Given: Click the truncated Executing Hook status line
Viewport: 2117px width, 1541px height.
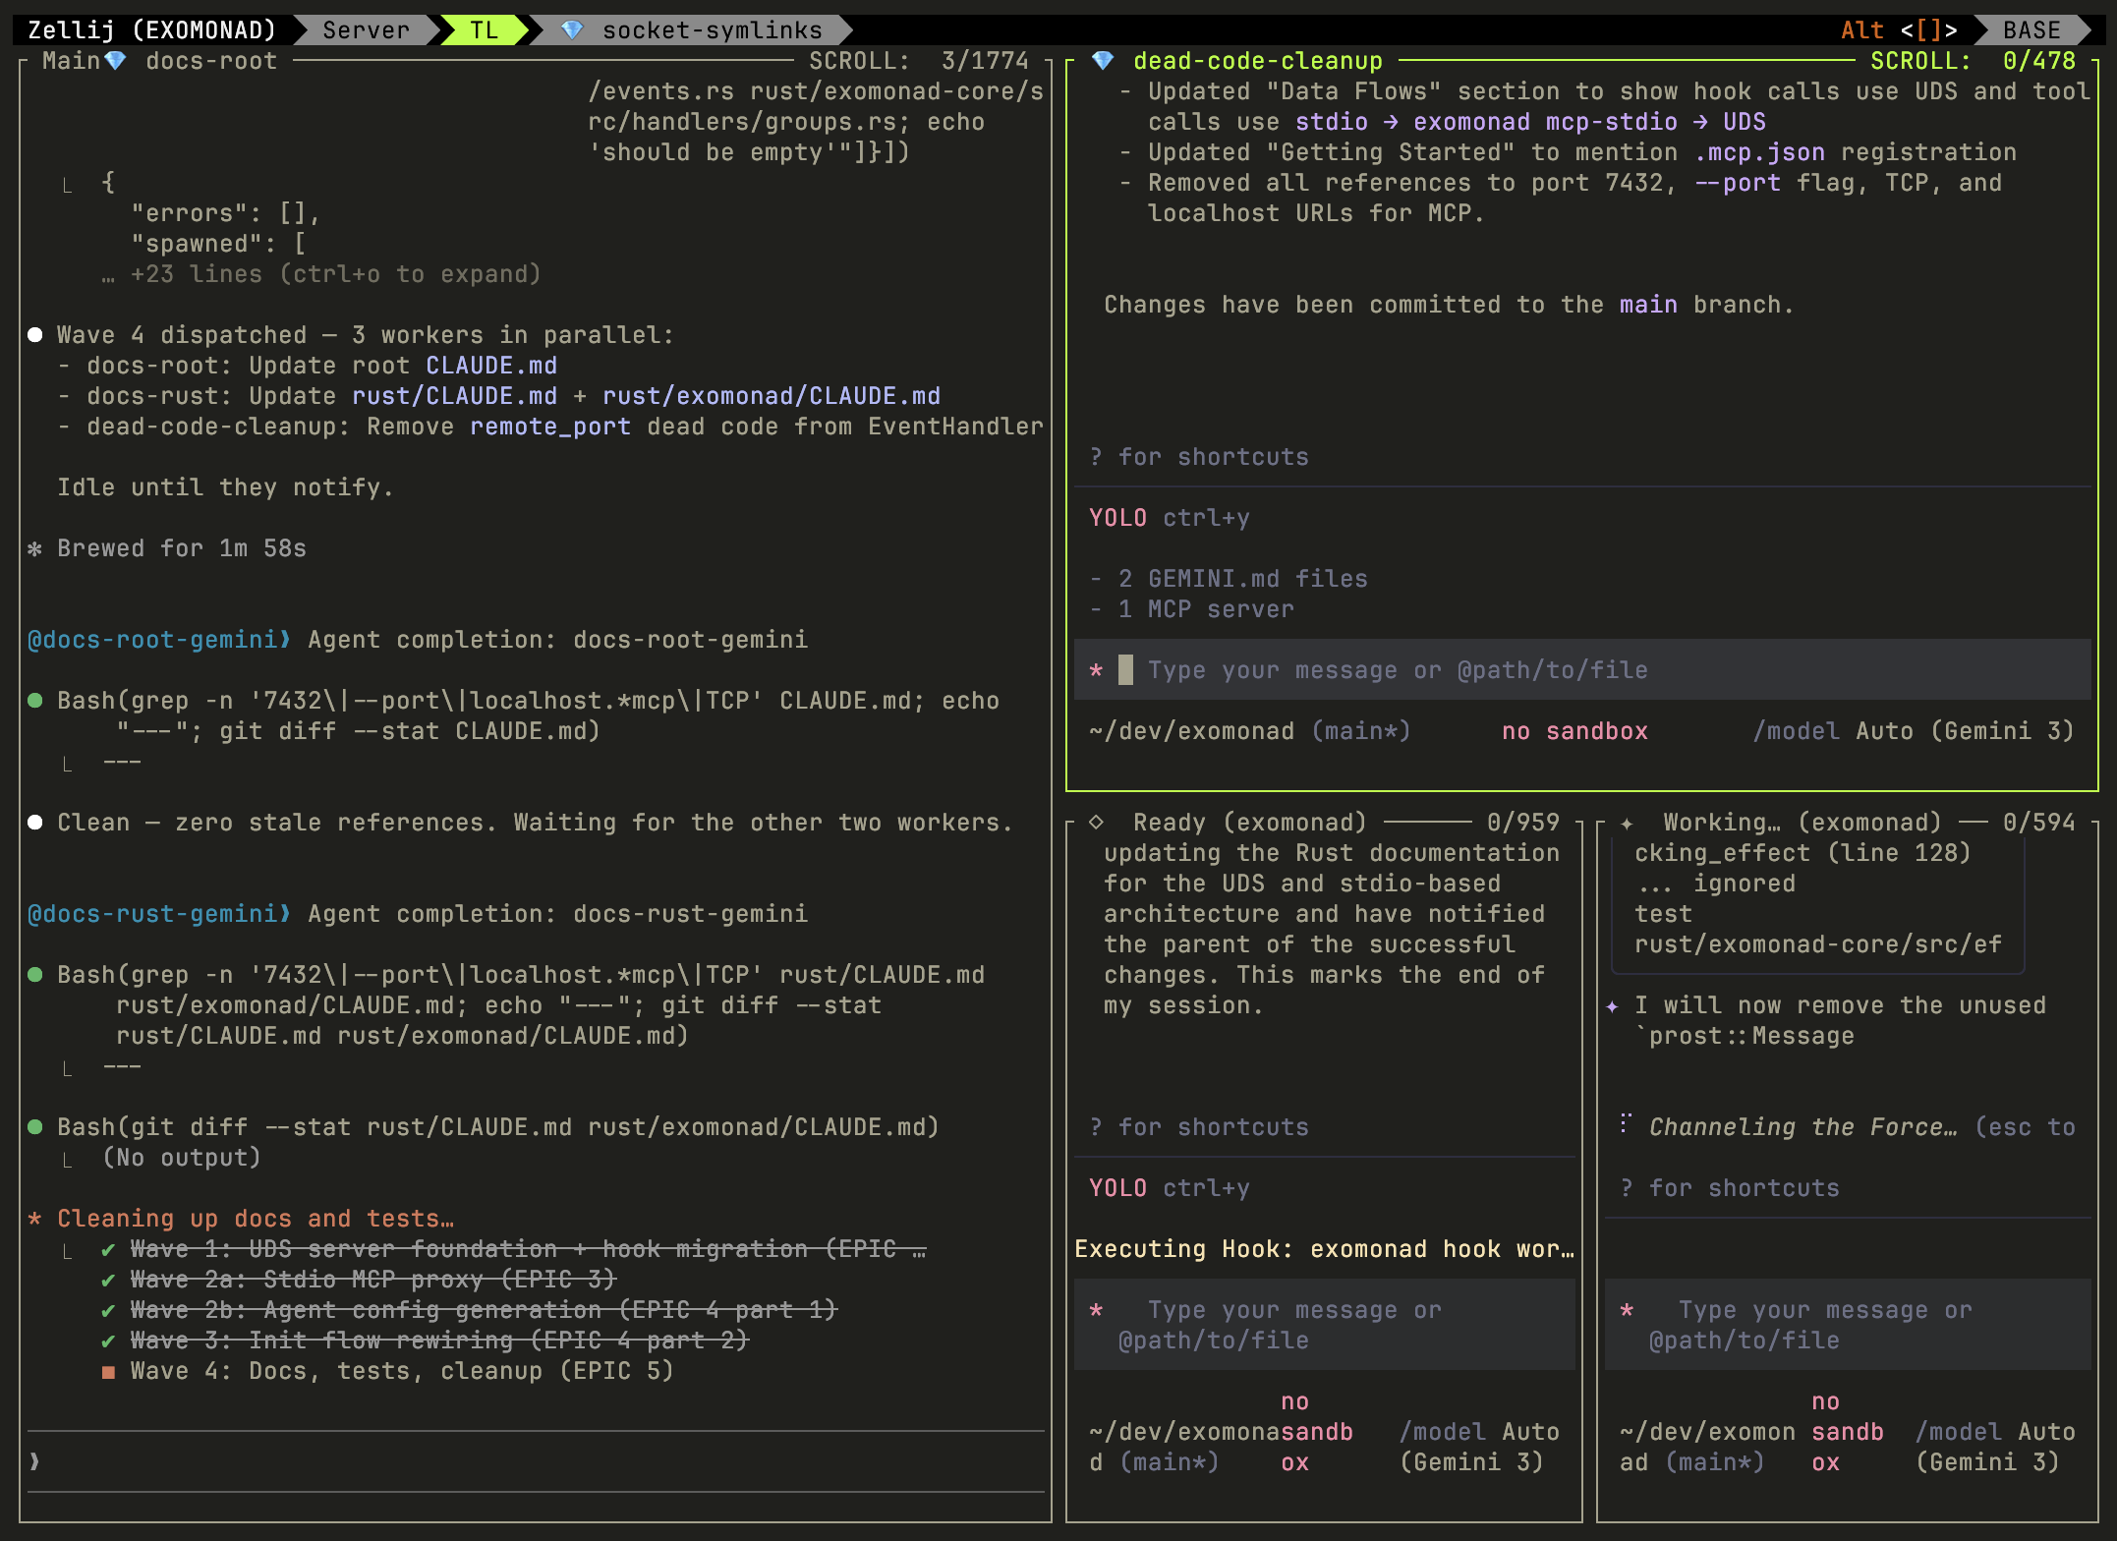Looking at the screenshot, I should pos(1323,1249).
